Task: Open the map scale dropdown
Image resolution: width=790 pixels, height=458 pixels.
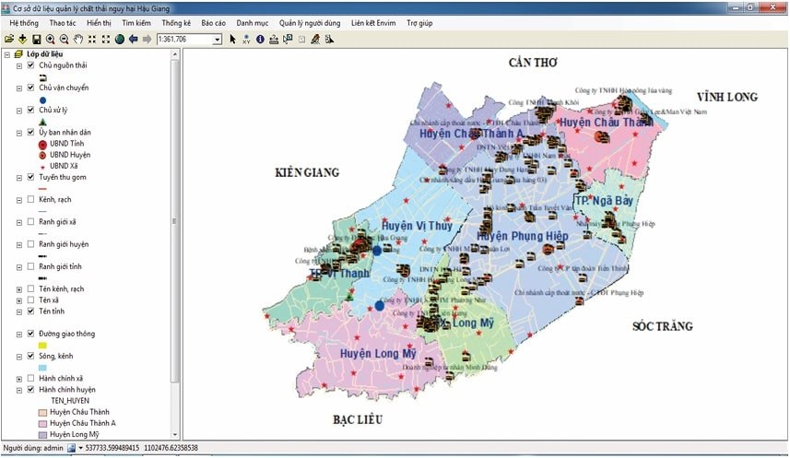Action: (218, 40)
